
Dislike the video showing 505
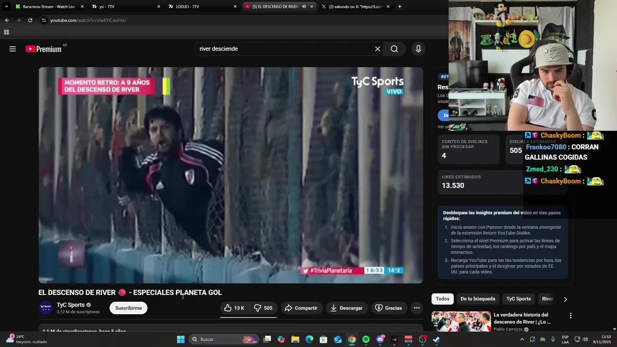(x=264, y=308)
